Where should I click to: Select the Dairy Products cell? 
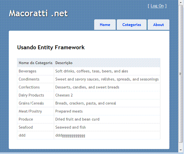coord(35,95)
